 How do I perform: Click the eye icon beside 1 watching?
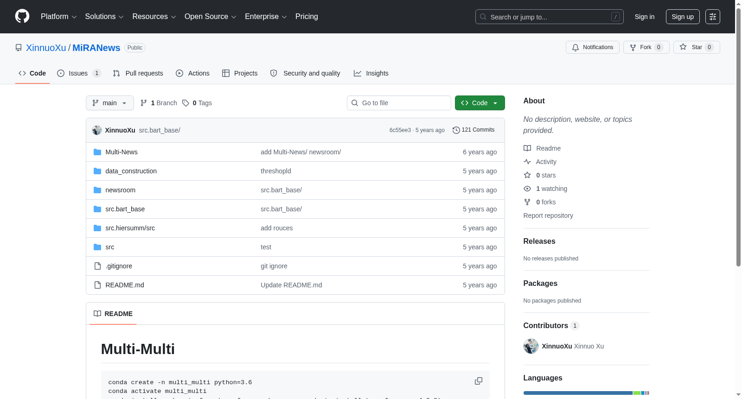[x=527, y=189]
